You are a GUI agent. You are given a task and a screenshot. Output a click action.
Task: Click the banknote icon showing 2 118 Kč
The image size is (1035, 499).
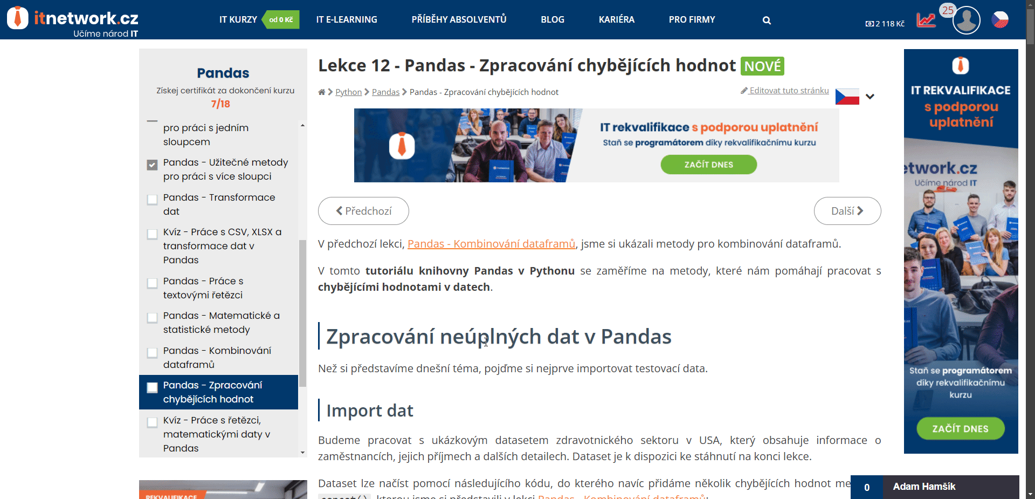click(x=870, y=24)
